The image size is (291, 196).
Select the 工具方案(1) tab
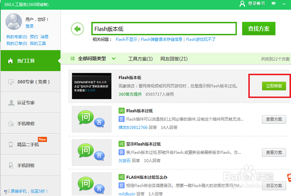(141, 59)
